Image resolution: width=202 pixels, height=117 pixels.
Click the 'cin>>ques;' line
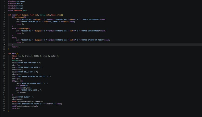(17, 79)
